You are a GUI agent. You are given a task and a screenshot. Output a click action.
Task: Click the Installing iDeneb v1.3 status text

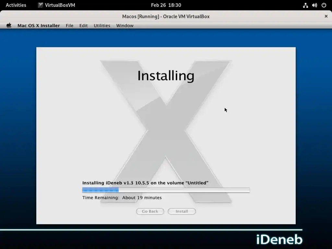coord(145,183)
